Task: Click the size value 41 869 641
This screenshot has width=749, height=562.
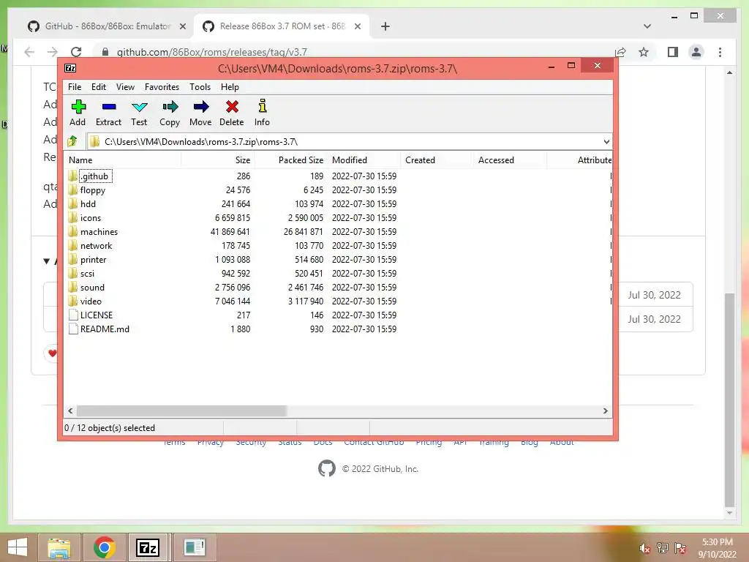Action: (x=230, y=232)
